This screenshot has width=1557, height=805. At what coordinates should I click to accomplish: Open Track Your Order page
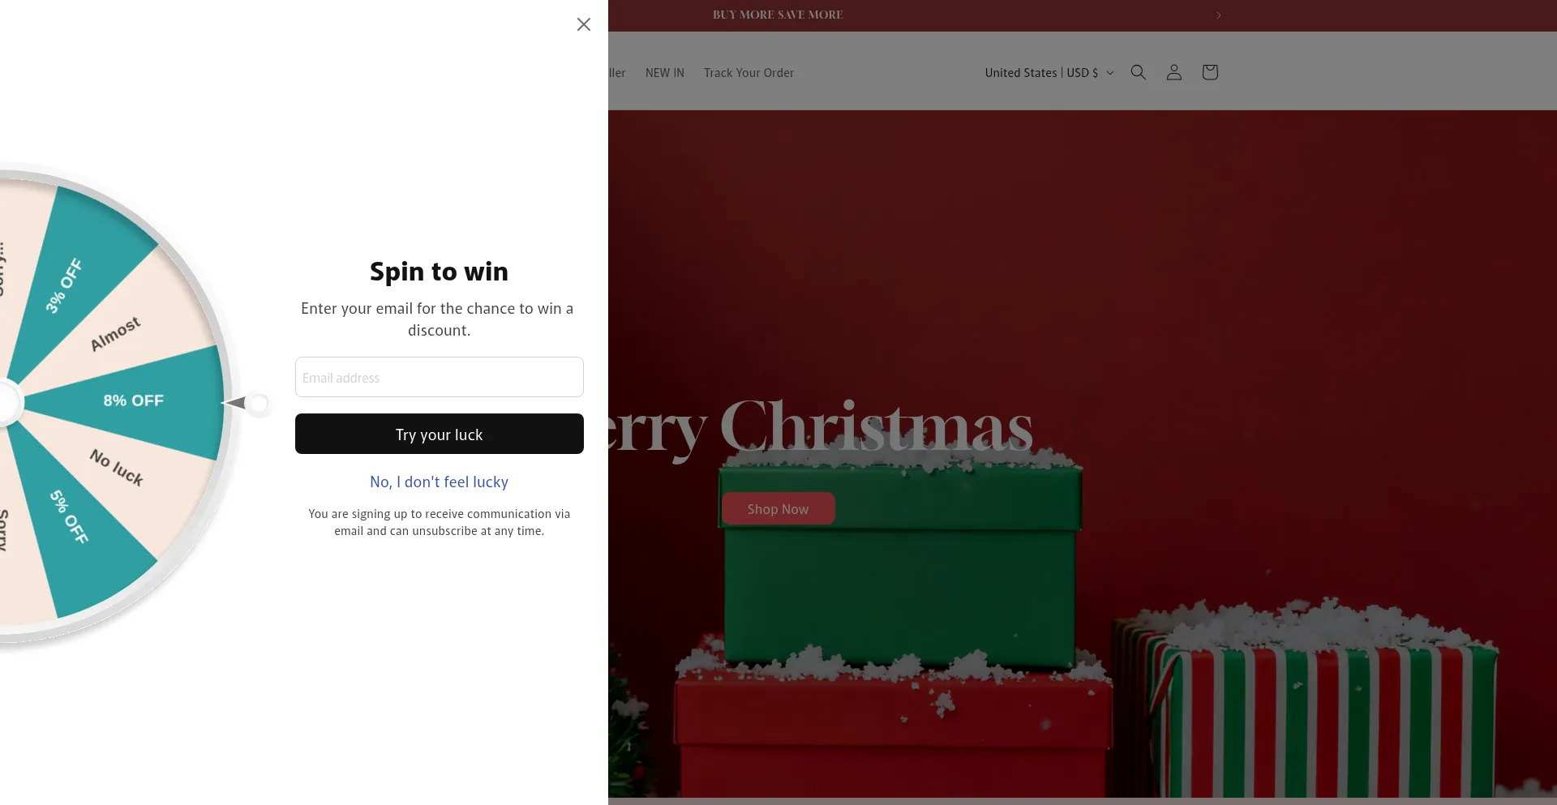click(748, 73)
